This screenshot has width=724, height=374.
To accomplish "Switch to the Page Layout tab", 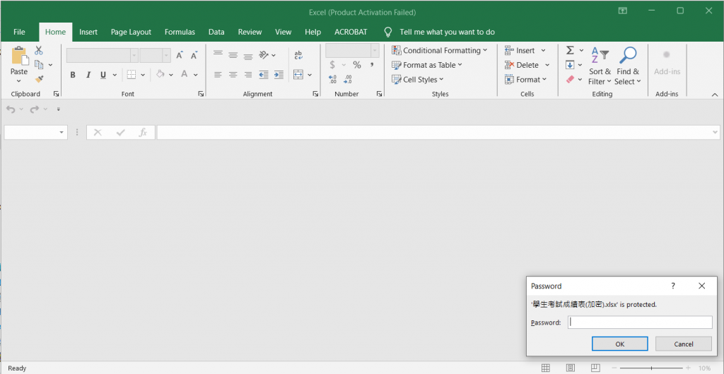I will (131, 32).
